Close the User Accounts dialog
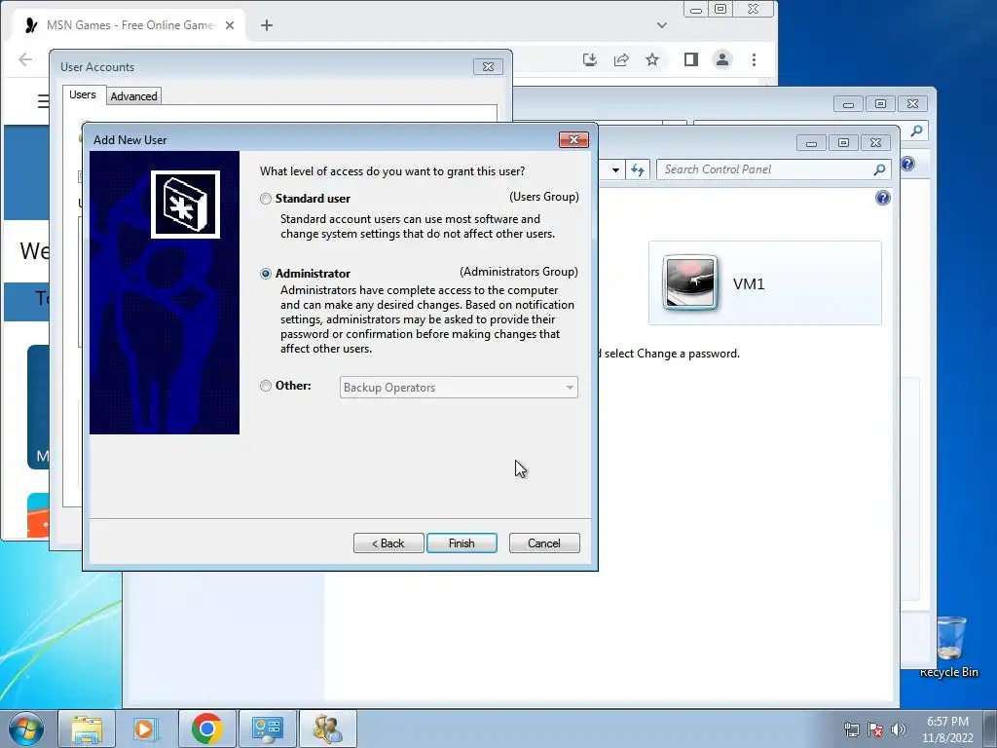 (x=488, y=67)
